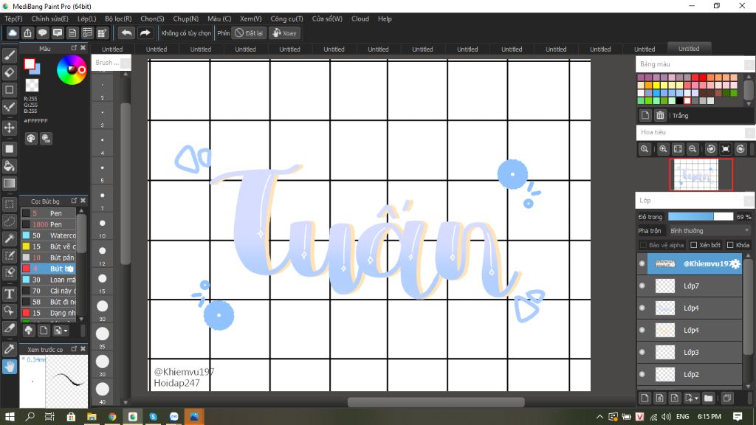This screenshot has height=425, width=756.
Task: Hide the Lớp3 layer
Action: [x=642, y=352]
